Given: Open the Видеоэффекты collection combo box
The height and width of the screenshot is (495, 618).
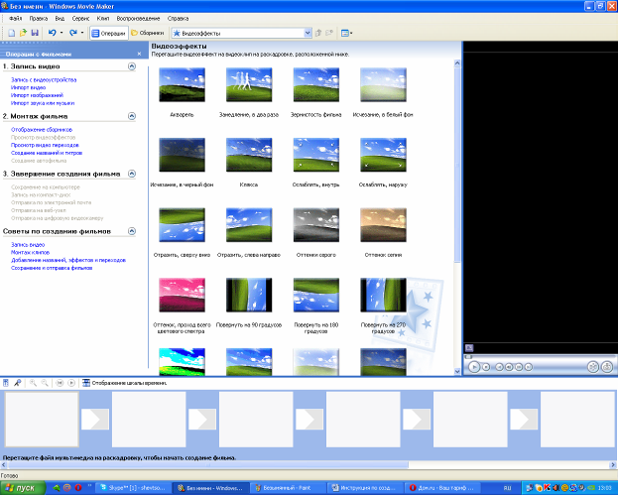Looking at the screenshot, I should coord(242,33).
